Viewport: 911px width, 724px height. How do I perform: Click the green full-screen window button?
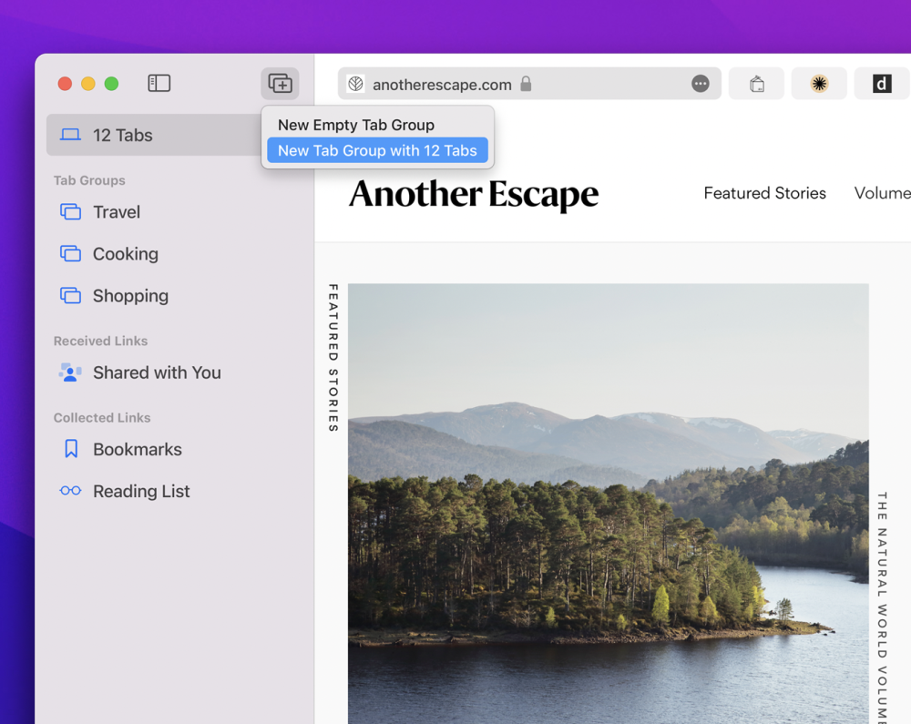point(111,84)
